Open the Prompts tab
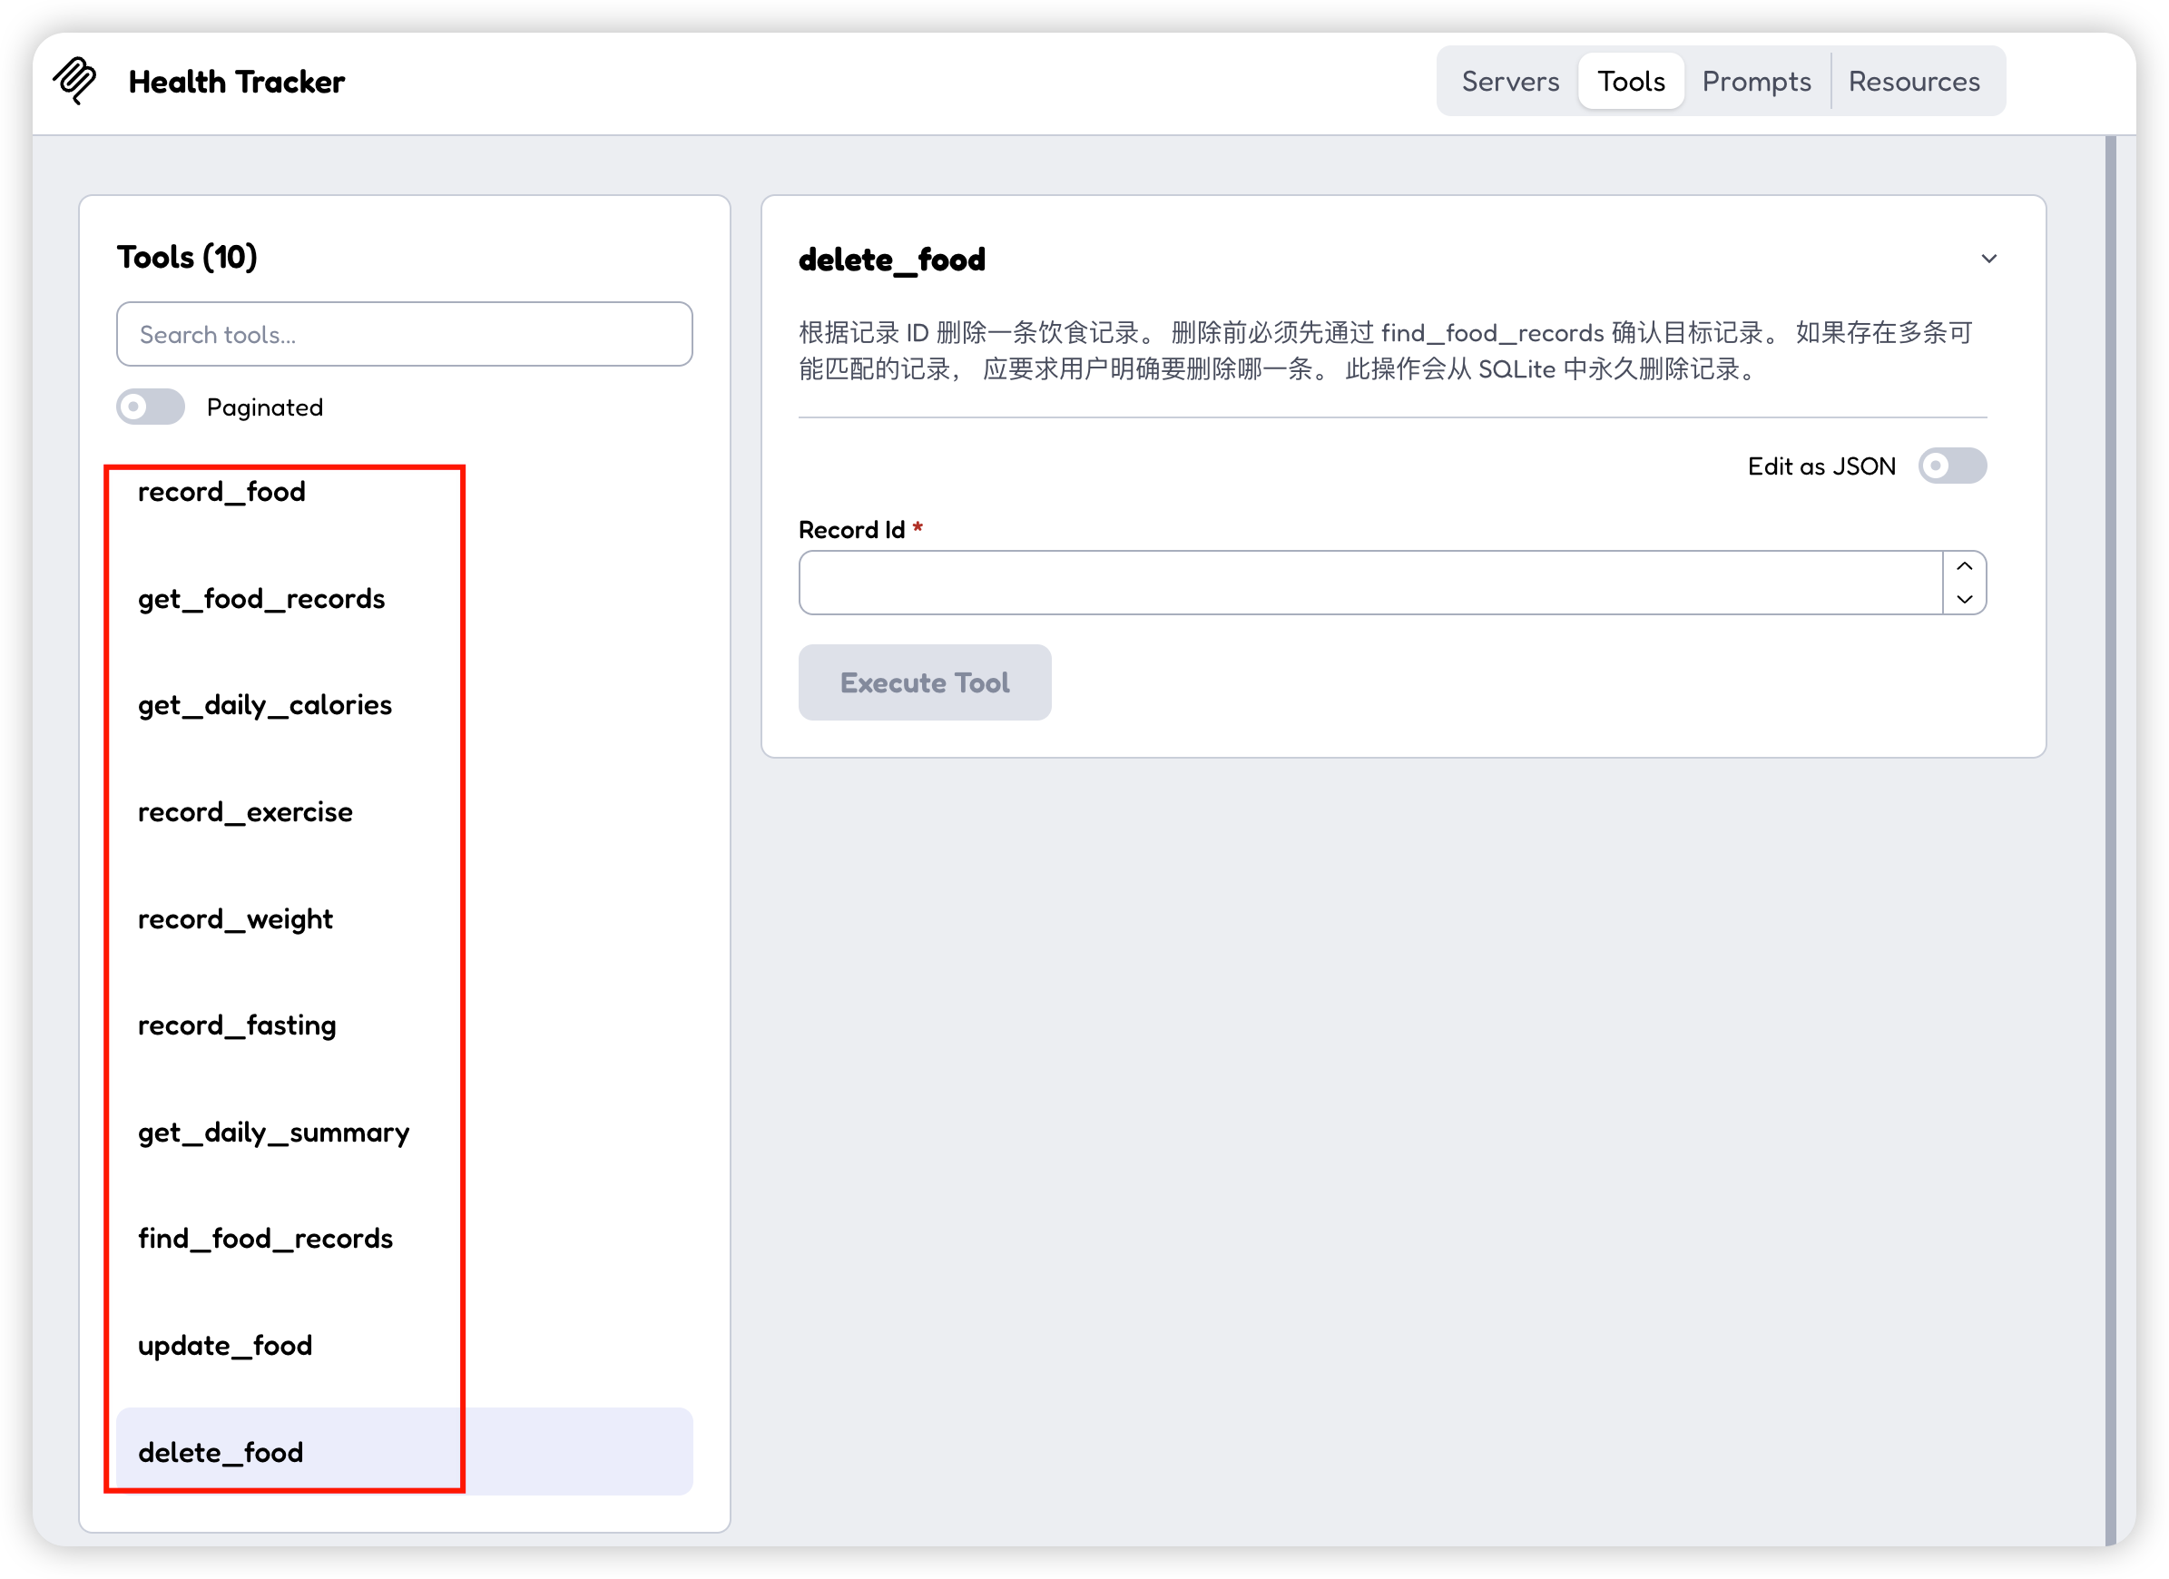 tap(1756, 82)
